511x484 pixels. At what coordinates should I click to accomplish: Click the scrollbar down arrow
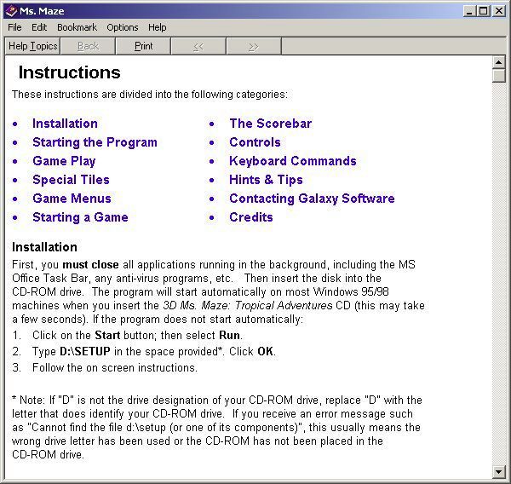point(499,471)
